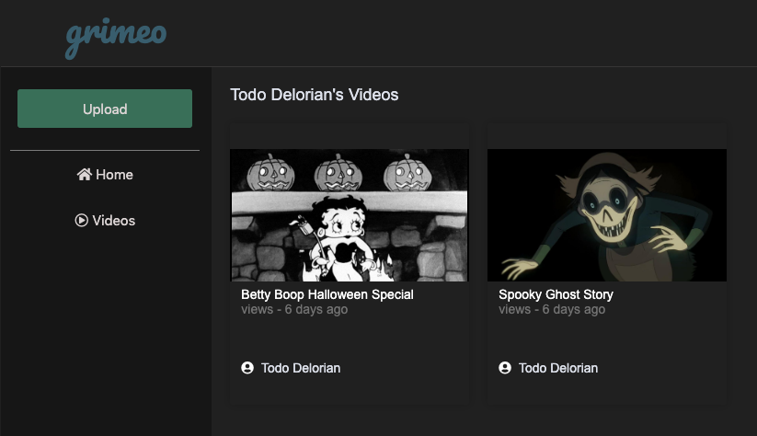Open the Betty Boop Halloween Special thumbnail

click(x=350, y=215)
